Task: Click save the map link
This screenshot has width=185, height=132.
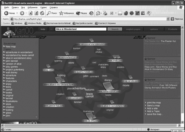Action: coord(155,114)
